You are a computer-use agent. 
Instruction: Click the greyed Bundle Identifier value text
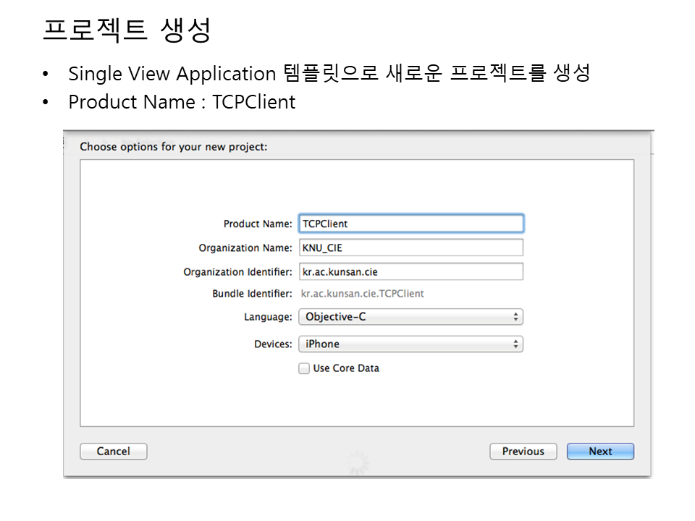pyautogui.click(x=363, y=294)
